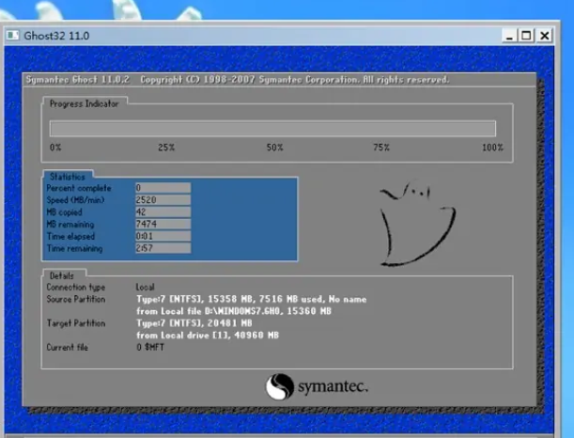Click the Time elapsed value 0:01

(x=163, y=236)
